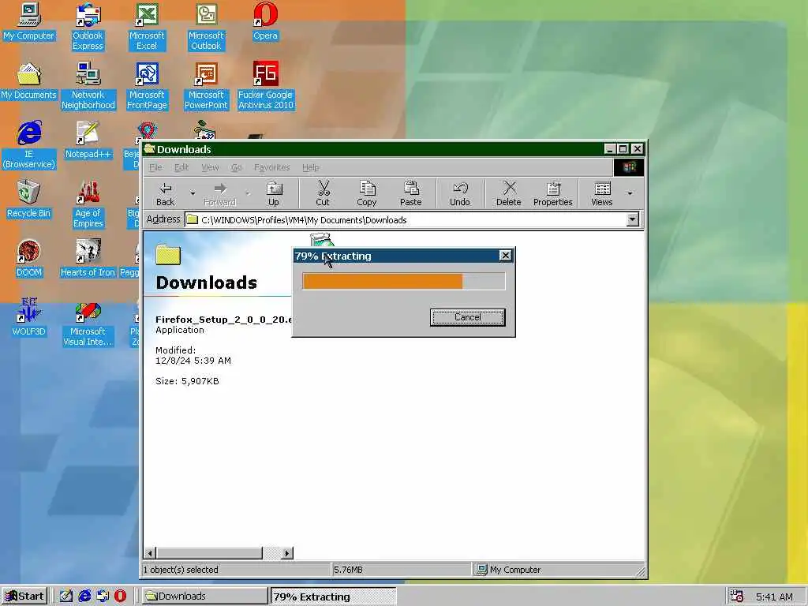Click the Cut toolbar button
The height and width of the screenshot is (606, 808).
(x=323, y=194)
